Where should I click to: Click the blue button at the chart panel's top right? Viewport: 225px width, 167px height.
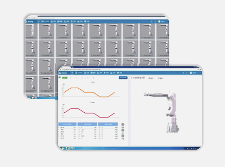coord(123,78)
